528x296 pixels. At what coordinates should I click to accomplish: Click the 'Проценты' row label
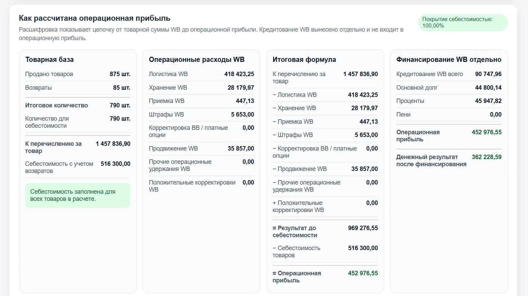tap(410, 101)
